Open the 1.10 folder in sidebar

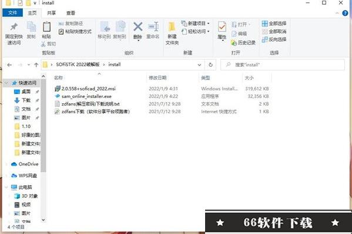(22, 127)
